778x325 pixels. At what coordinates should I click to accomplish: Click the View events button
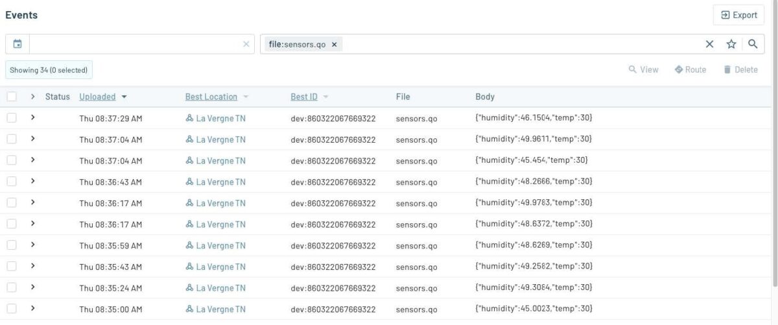point(643,69)
